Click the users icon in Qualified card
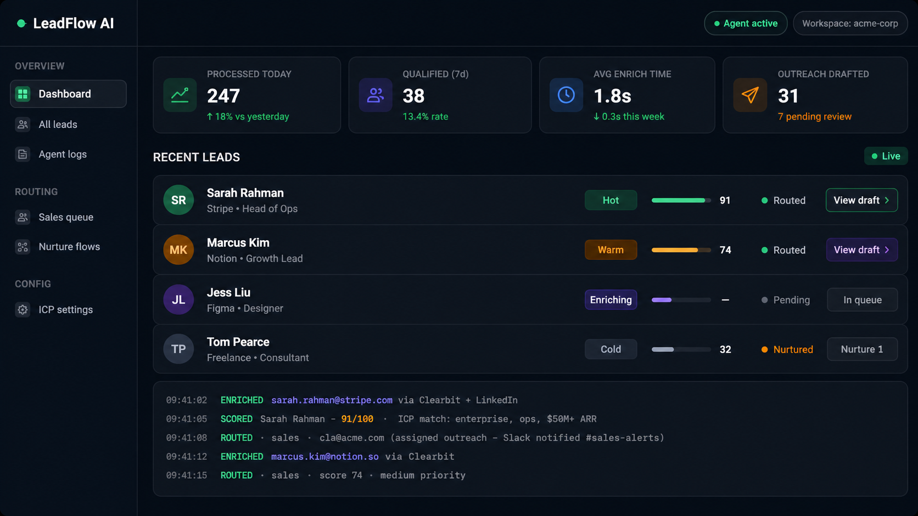Viewport: 918px width, 516px height. pyautogui.click(x=376, y=95)
